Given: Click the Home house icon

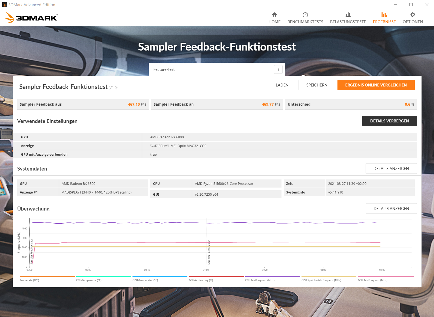Looking at the screenshot, I should pos(274,15).
